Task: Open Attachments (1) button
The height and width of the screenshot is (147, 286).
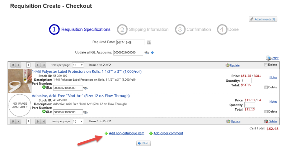Action: (x=263, y=19)
